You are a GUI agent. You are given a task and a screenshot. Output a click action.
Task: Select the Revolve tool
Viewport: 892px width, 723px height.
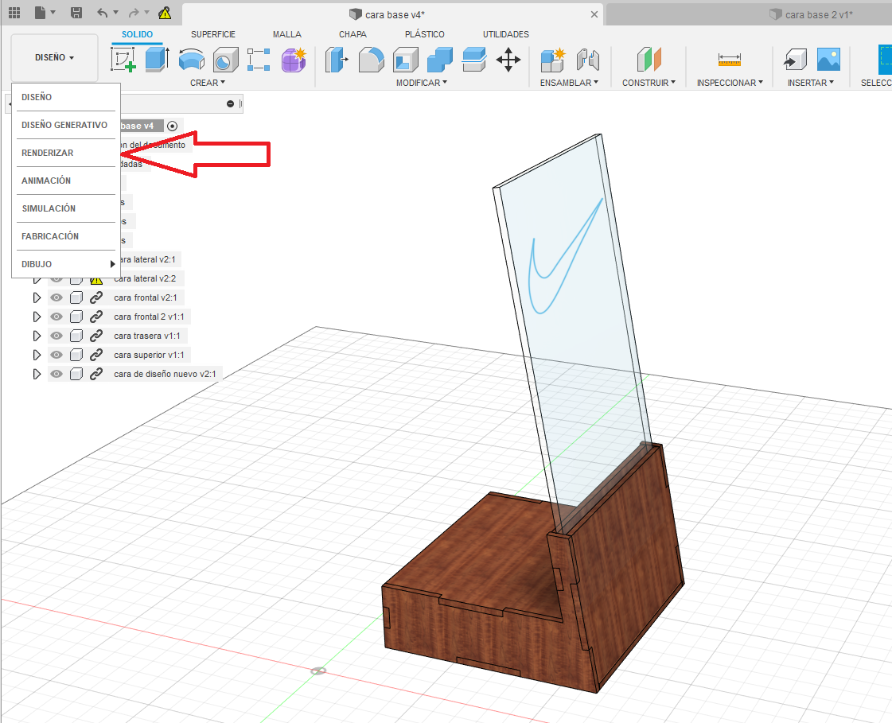pyautogui.click(x=192, y=60)
